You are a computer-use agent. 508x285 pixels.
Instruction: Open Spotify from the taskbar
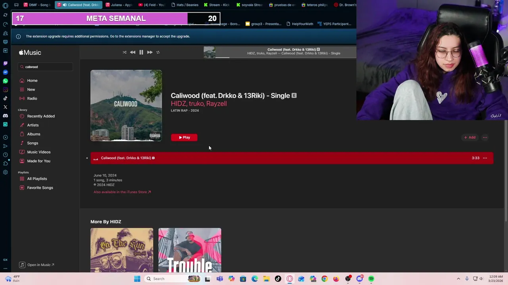click(371, 279)
